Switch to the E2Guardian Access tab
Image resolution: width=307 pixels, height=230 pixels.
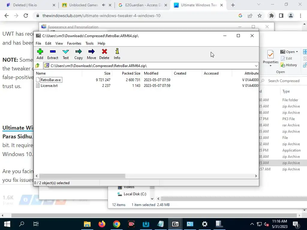(x=143, y=5)
